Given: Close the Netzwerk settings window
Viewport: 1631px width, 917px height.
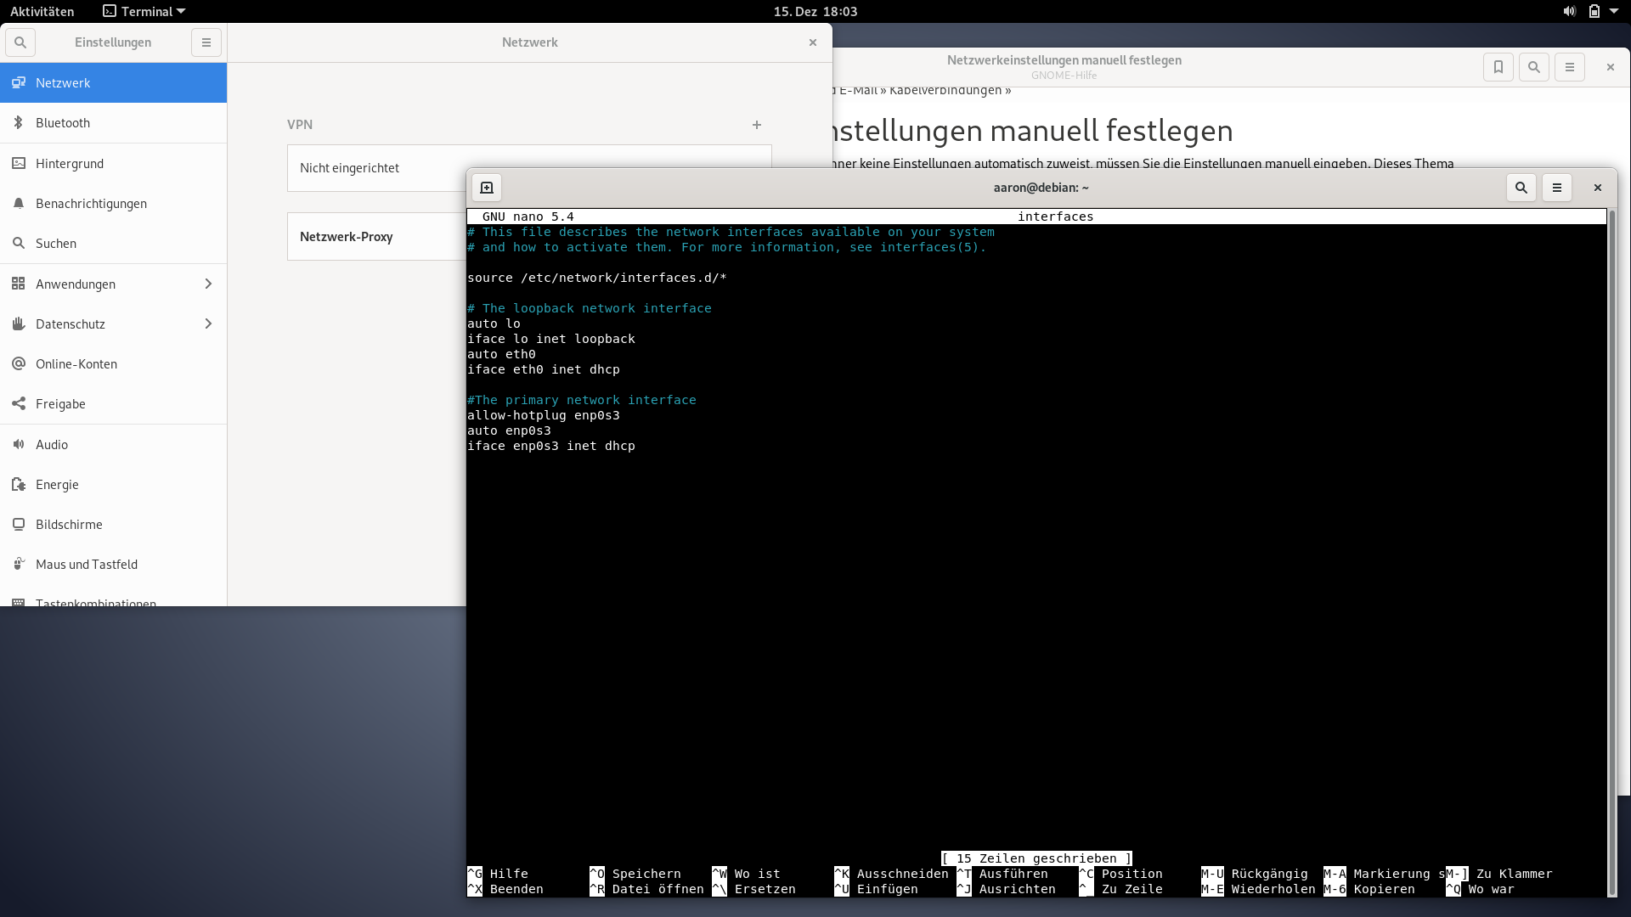Looking at the screenshot, I should click(x=813, y=42).
